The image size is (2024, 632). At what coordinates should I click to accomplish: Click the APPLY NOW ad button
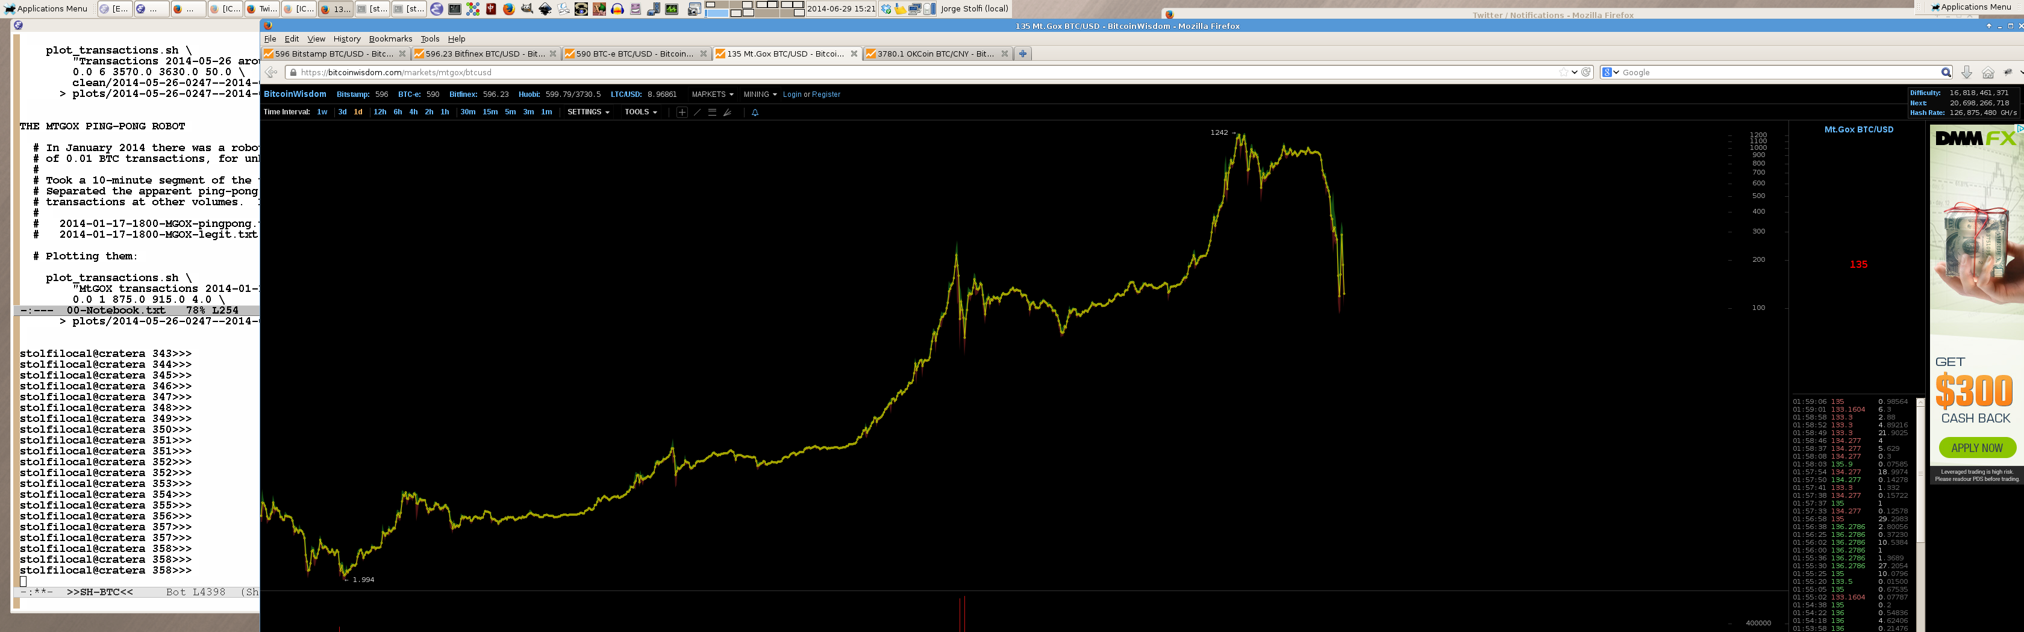tap(1976, 447)
